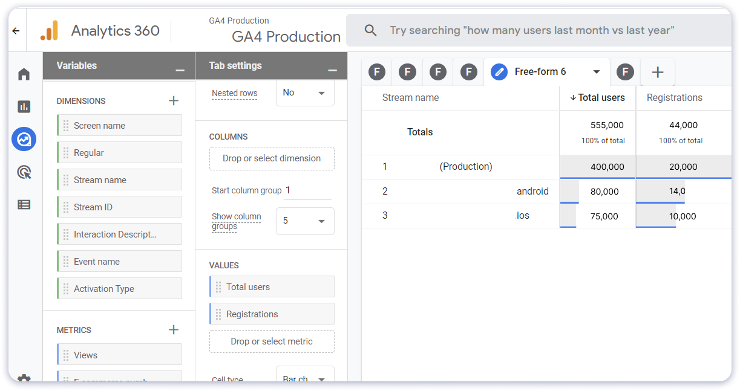Image resolution: width=740 pixels, height=391 pixels.
Task: Open the Cell type dropdown
Action: click(x=305, y=380)
